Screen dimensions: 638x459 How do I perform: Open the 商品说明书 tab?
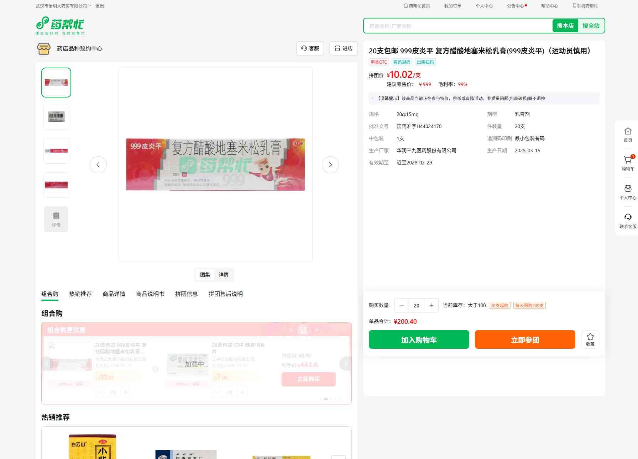150,294
